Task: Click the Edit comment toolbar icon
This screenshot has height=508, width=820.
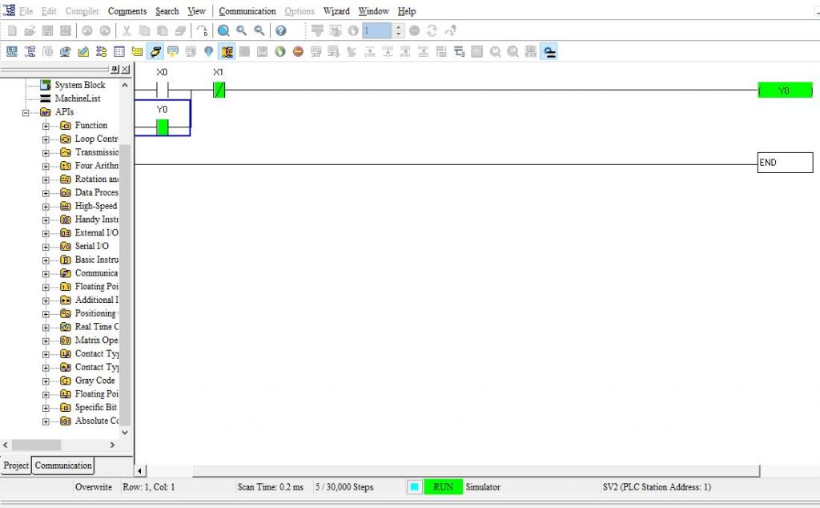Action: 83,50
